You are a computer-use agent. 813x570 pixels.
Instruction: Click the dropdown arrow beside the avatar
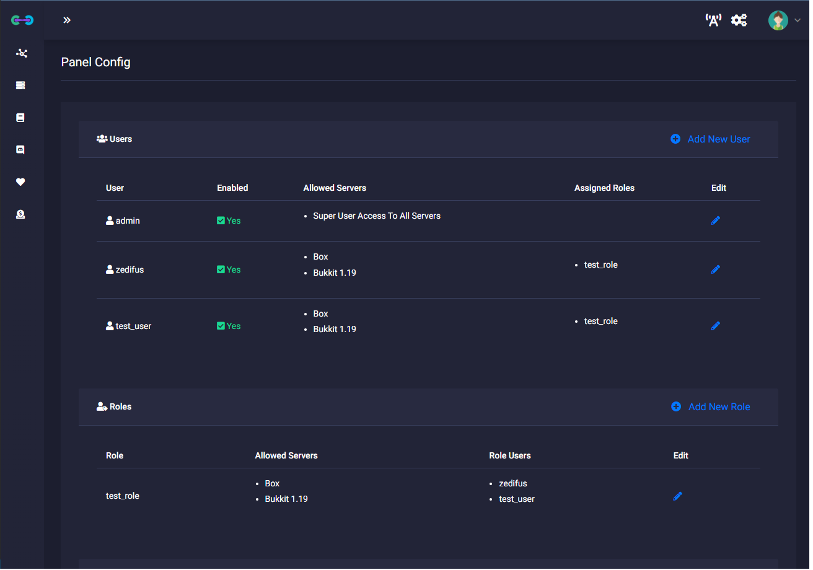pyautogui.click(x=798, y=20)
